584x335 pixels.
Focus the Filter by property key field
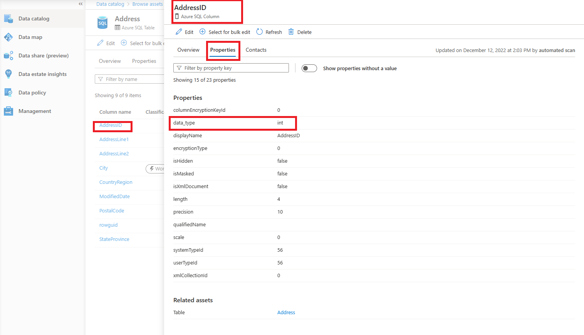[231, 68]
